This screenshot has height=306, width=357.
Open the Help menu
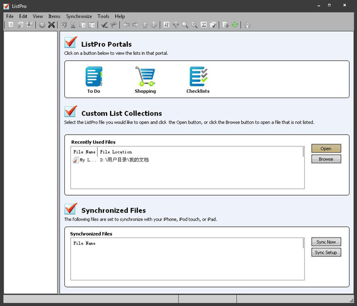[x=120, y=16]
